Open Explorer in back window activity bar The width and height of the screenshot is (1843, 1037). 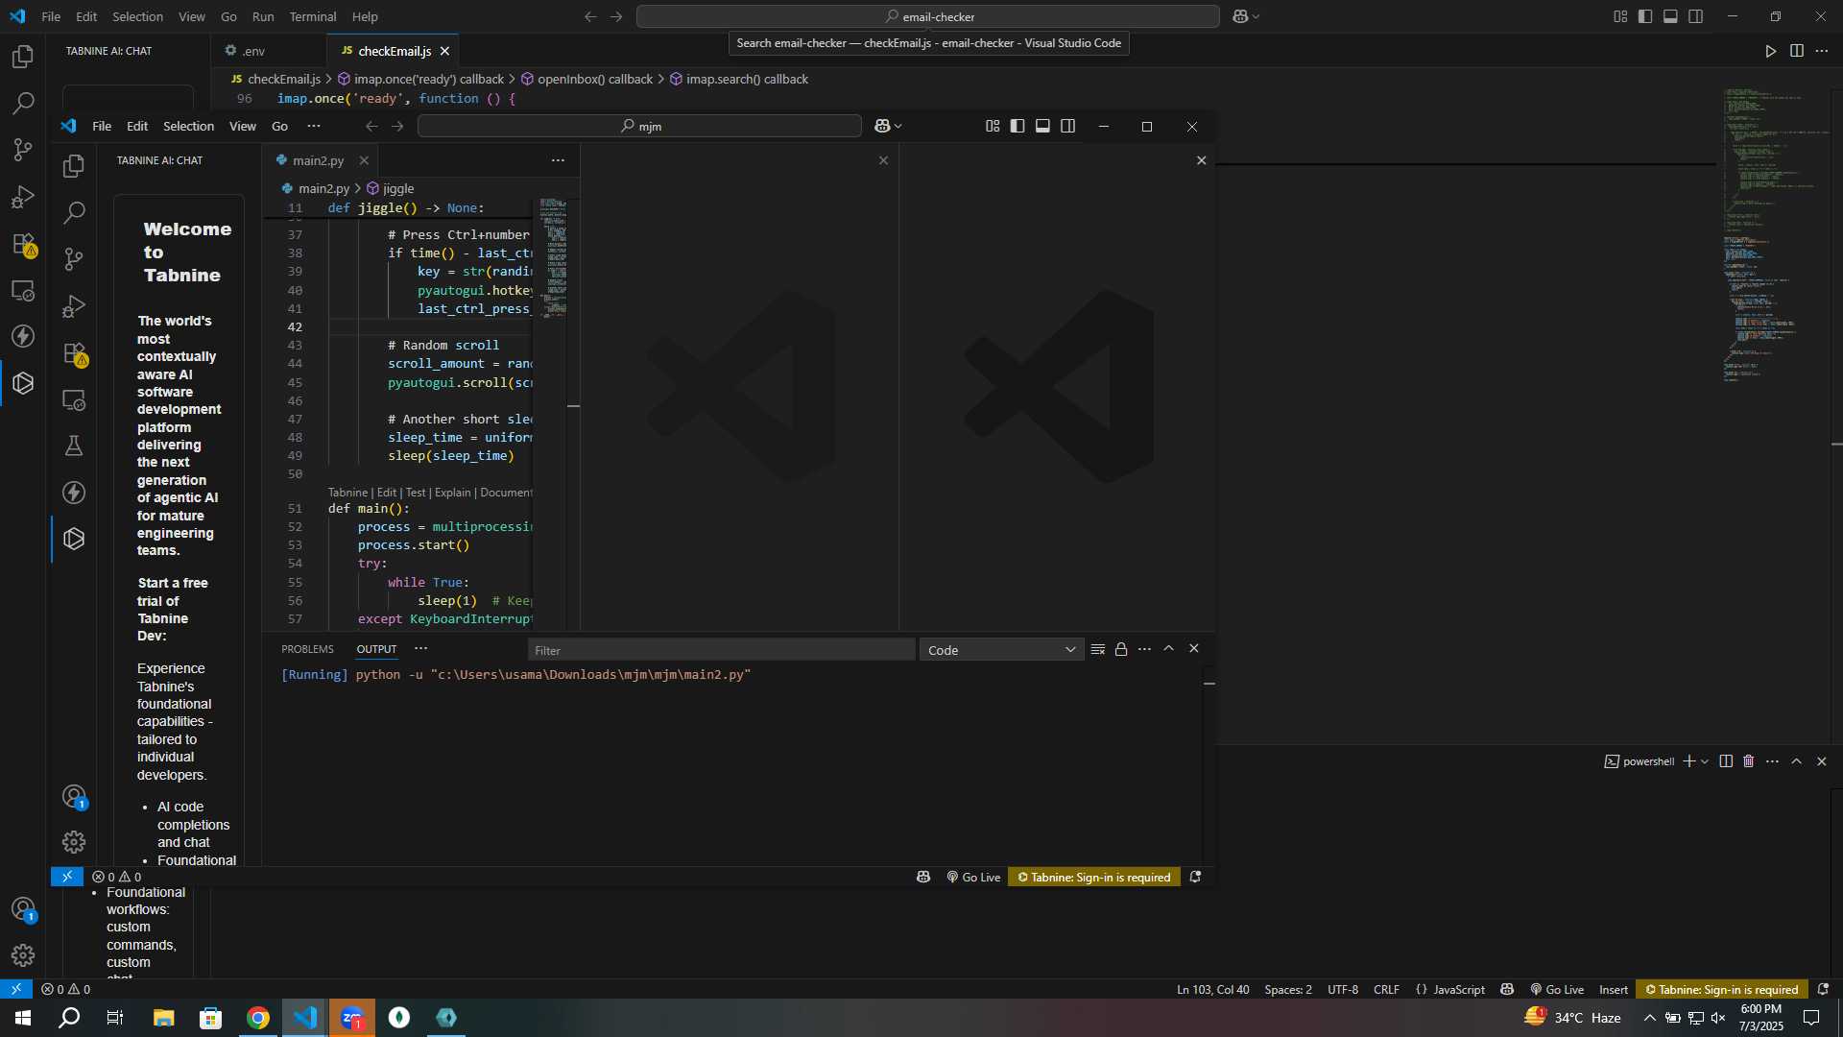point(23,57)
